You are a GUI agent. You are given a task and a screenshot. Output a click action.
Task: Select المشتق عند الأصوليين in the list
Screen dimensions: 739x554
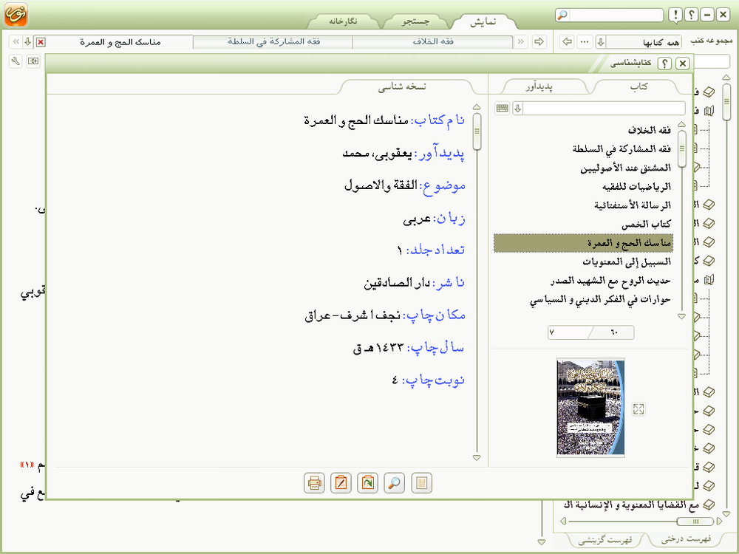(x=584, y=168)
